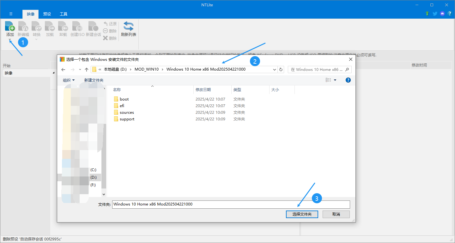This screenshot has height=243, width=455.
Task: Open recent locations dropdown in dialog
Action: click(x=80, y=69)
